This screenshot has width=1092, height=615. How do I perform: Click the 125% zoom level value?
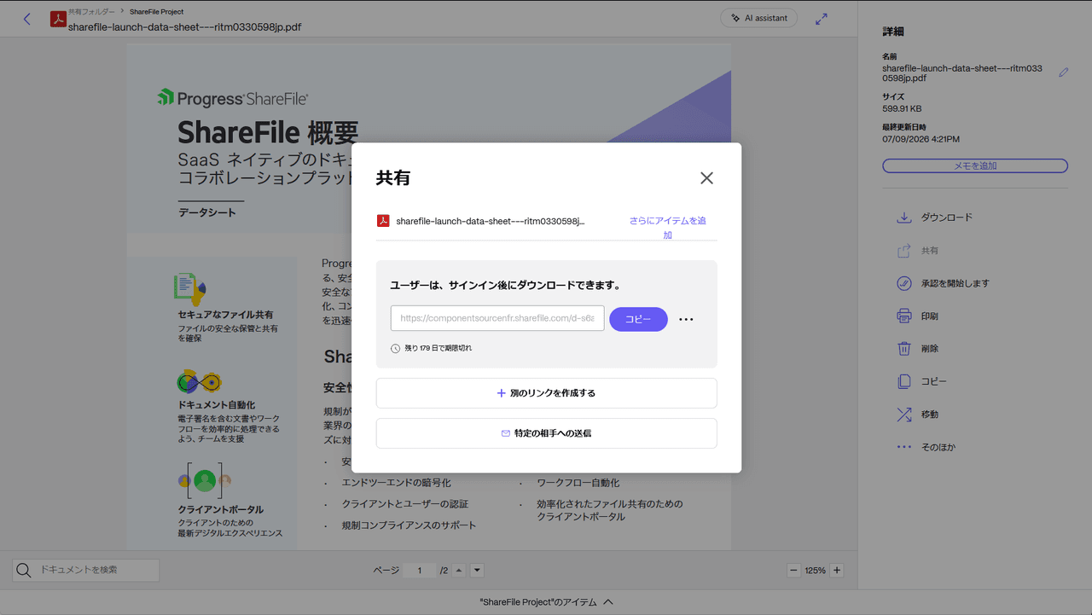click(x=815, y=570)
